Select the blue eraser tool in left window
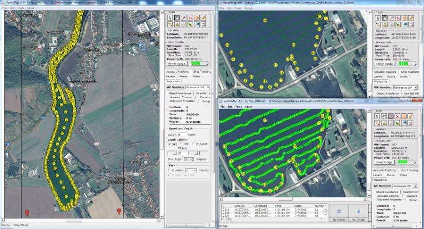Screen dimensions: 424x229 [197, 25]
